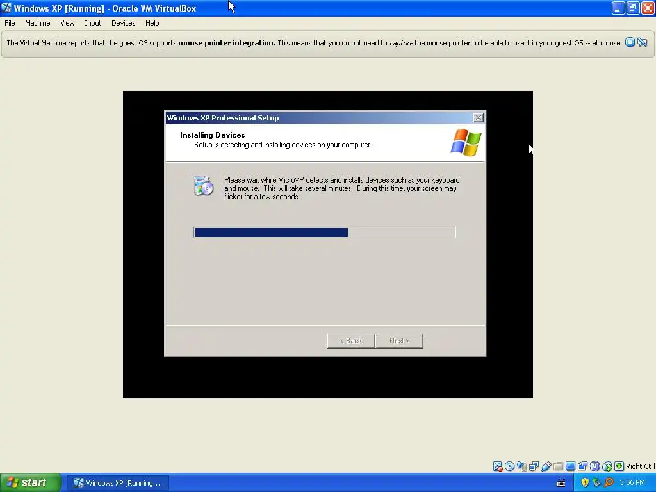Close the Windows XP Professional Setup dialog
This screenshot has width=656, height=492.
[478, 118]
